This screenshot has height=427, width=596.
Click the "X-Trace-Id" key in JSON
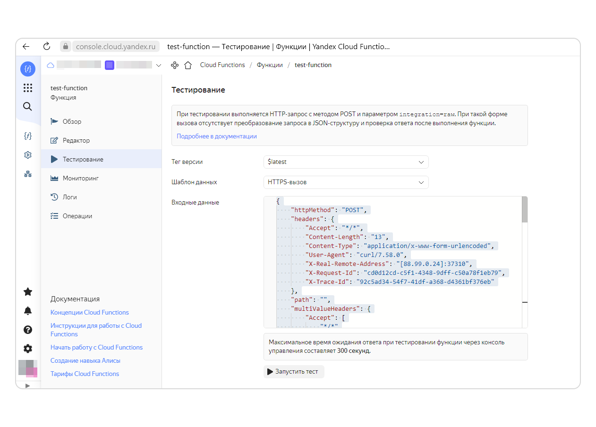pyautogui.click(x=327, y=282)
